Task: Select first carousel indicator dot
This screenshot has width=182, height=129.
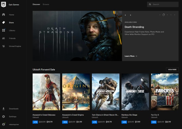Action: click(x=160, y=15)
